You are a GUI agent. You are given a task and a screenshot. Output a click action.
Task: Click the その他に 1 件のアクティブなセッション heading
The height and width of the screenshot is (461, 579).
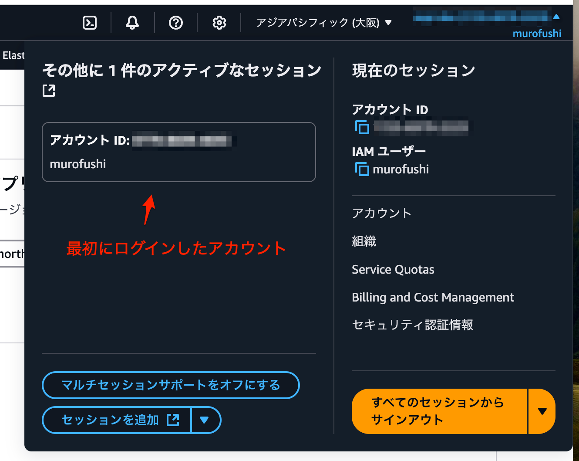point(182,70)
